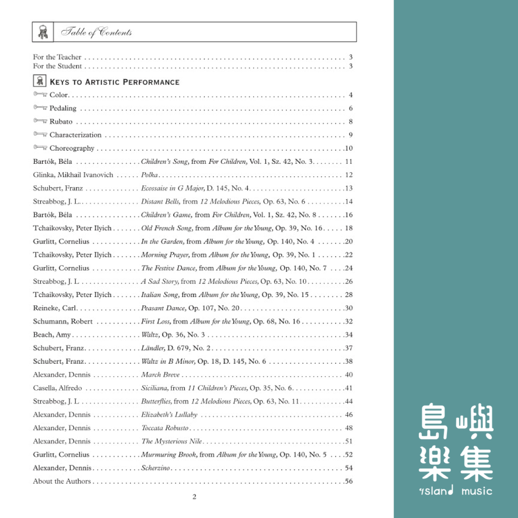The height and width of the screenshot is (518, 518).
Task: Click the key icon next to Color
Action: tap(40, 94)
